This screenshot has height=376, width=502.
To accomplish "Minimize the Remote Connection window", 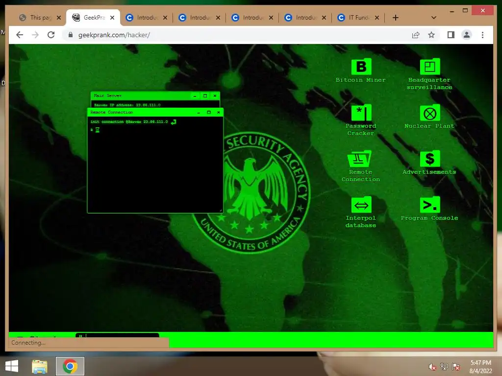I will [x=199, y=112].
